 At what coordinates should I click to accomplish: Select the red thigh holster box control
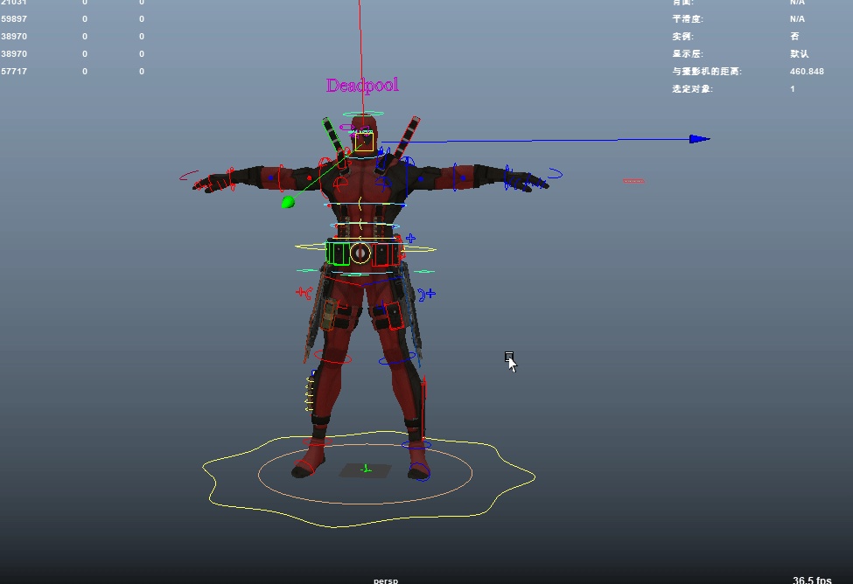tap(395, 316)
